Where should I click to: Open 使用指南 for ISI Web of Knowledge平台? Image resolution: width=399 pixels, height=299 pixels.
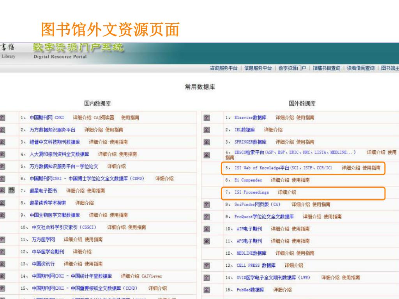click(371, 168)
